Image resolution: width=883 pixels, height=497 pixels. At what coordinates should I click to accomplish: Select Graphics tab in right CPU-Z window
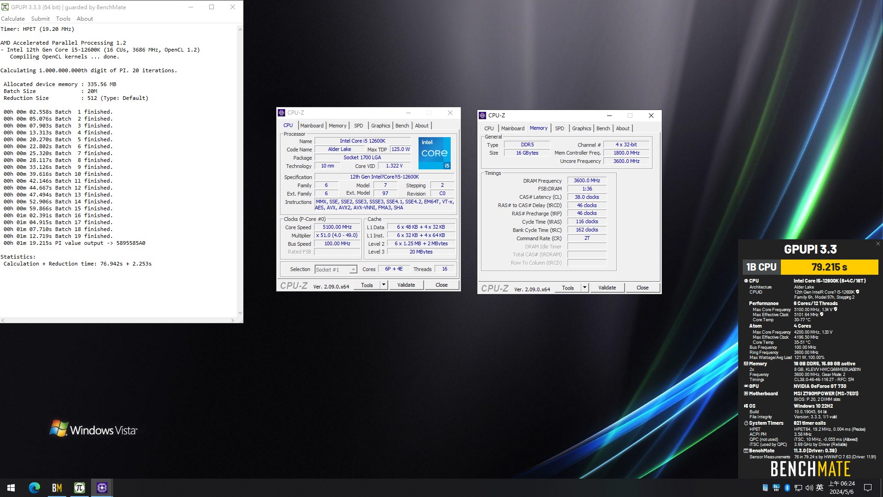(581, 128)
